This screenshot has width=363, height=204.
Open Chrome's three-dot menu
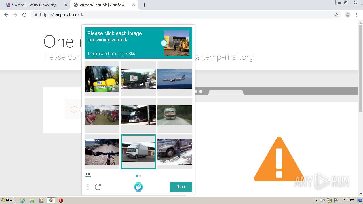pos(357,15)
